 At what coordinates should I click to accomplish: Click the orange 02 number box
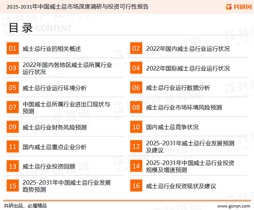(x=136, y=49)
